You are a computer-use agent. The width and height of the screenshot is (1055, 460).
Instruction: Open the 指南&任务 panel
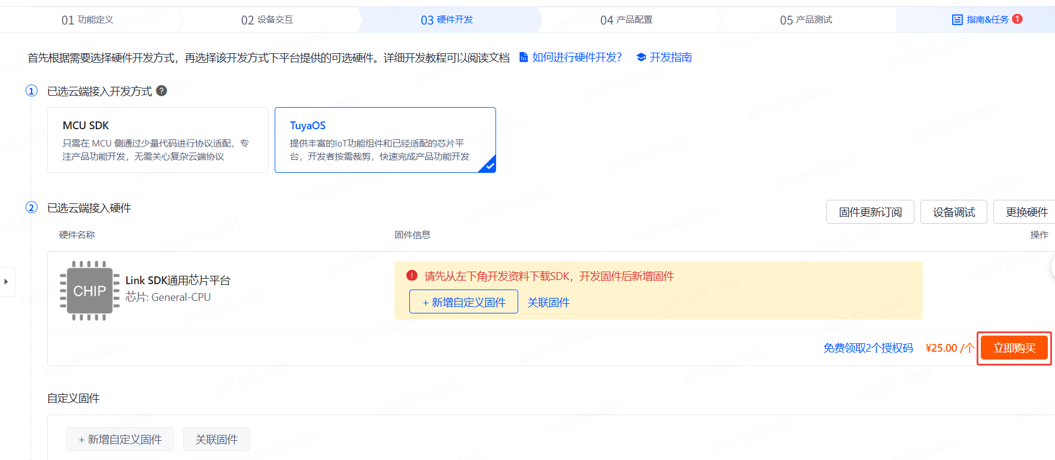pyautogui.click(x=987, y=20)
